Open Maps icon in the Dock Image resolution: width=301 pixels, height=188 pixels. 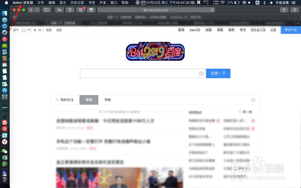tap(5, 84)
